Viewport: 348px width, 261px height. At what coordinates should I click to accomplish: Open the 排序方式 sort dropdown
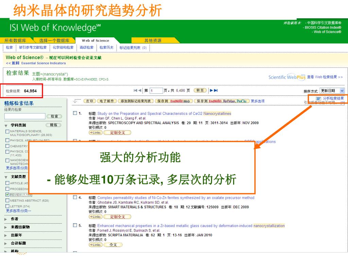[332, 90]
